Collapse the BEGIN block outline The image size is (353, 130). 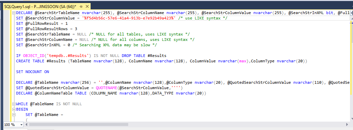coord(14,109)
